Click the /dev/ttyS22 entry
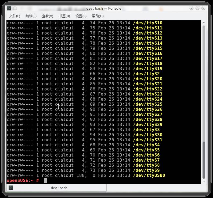The width and height of the screenshot is (213, 198). click(x=148, y=89)
